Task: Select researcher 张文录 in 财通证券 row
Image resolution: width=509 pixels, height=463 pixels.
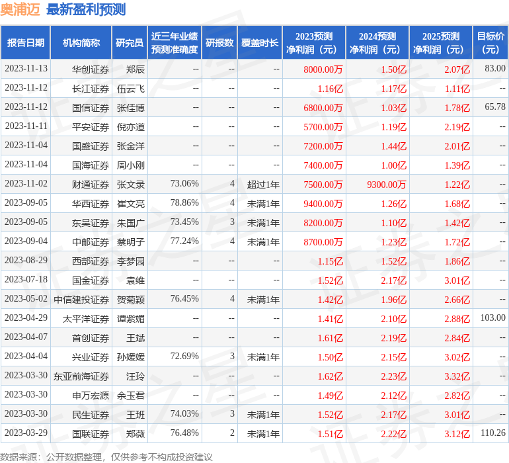Action: [131, 185]
